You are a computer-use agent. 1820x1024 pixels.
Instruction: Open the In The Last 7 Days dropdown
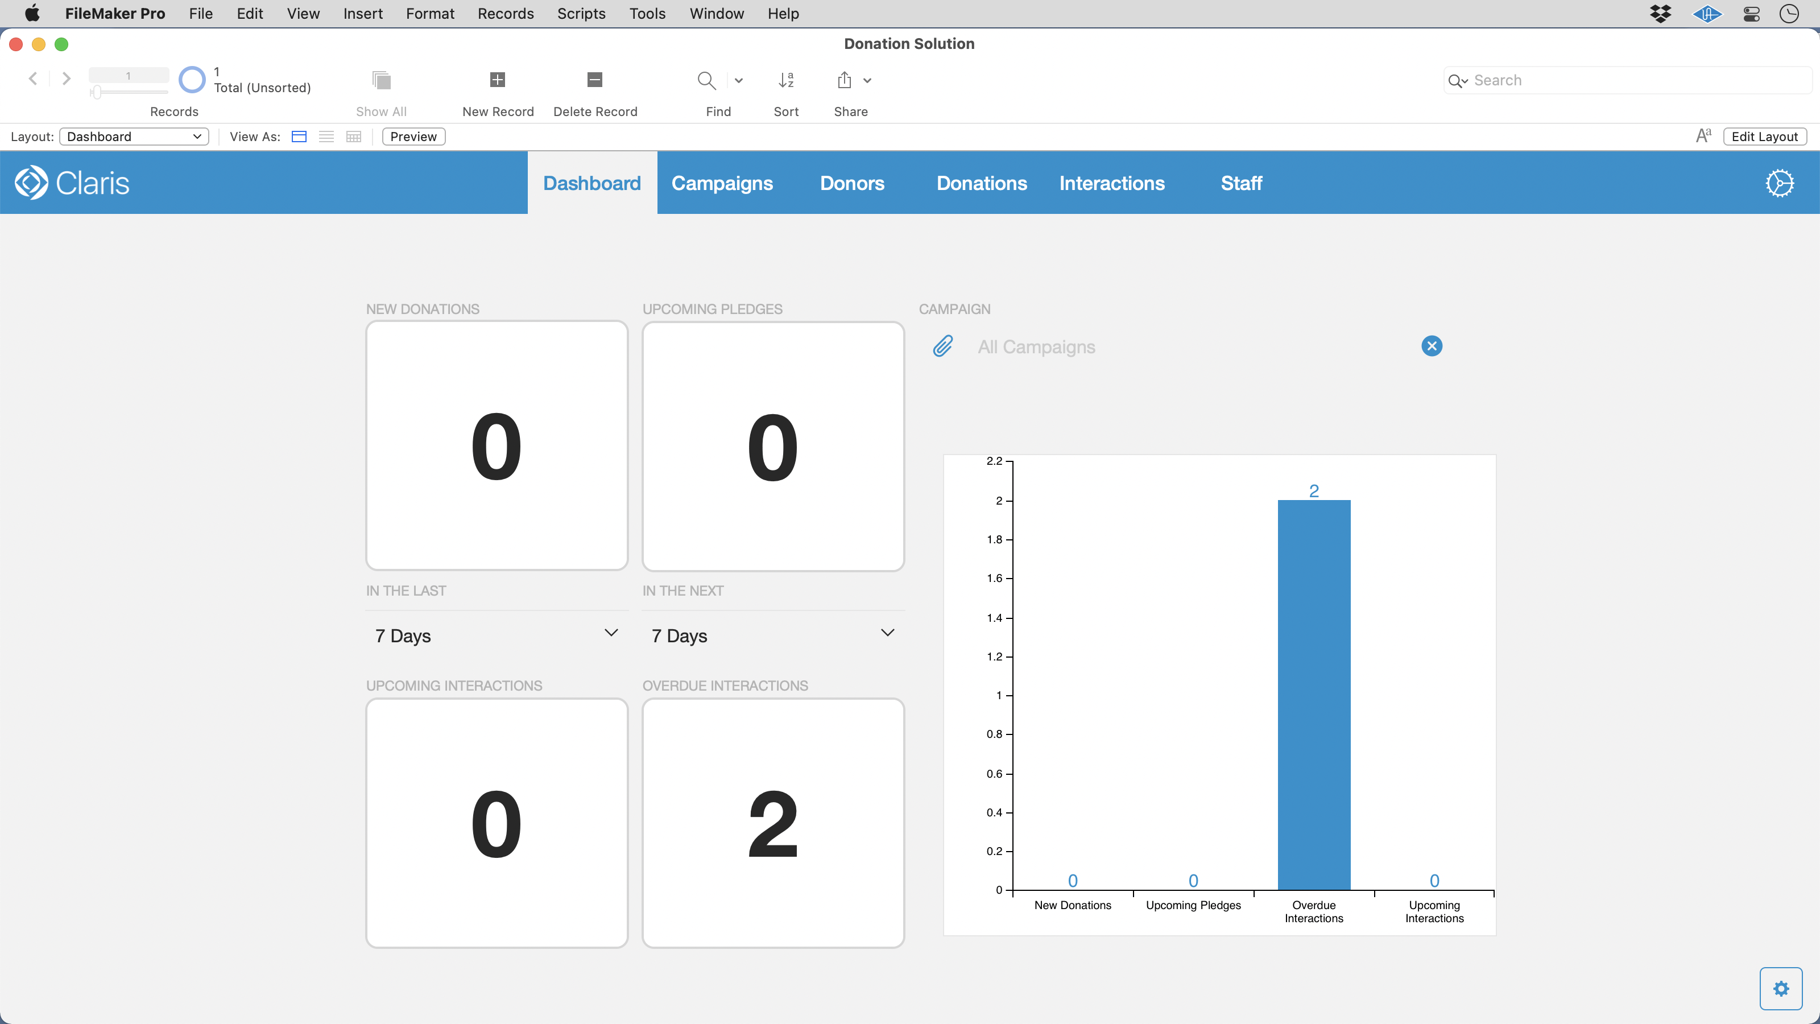pyautogui.click(x=498, y=635)
